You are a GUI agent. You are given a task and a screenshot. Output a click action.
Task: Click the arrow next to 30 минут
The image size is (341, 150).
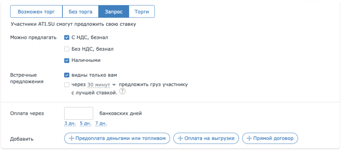click(114, 85)
